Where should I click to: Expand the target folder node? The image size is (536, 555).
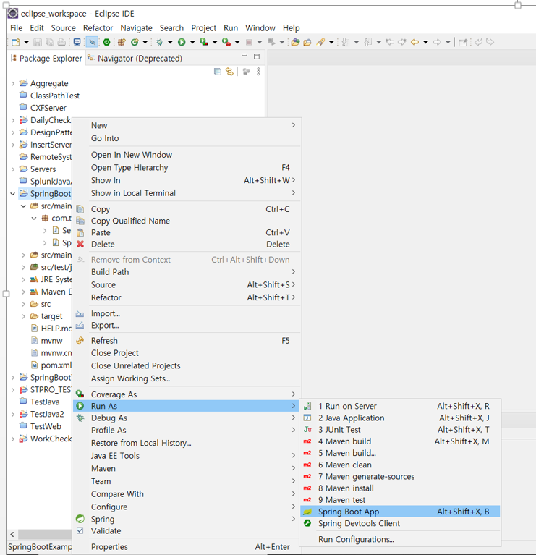coord(23,316)
